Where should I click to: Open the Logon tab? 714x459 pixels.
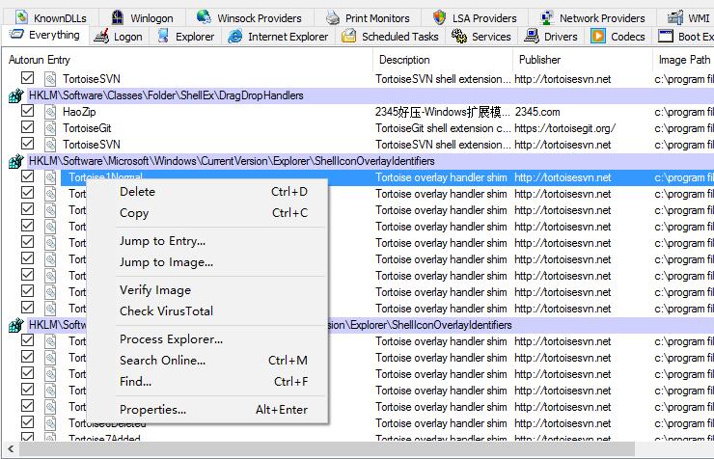click(119, 36)
